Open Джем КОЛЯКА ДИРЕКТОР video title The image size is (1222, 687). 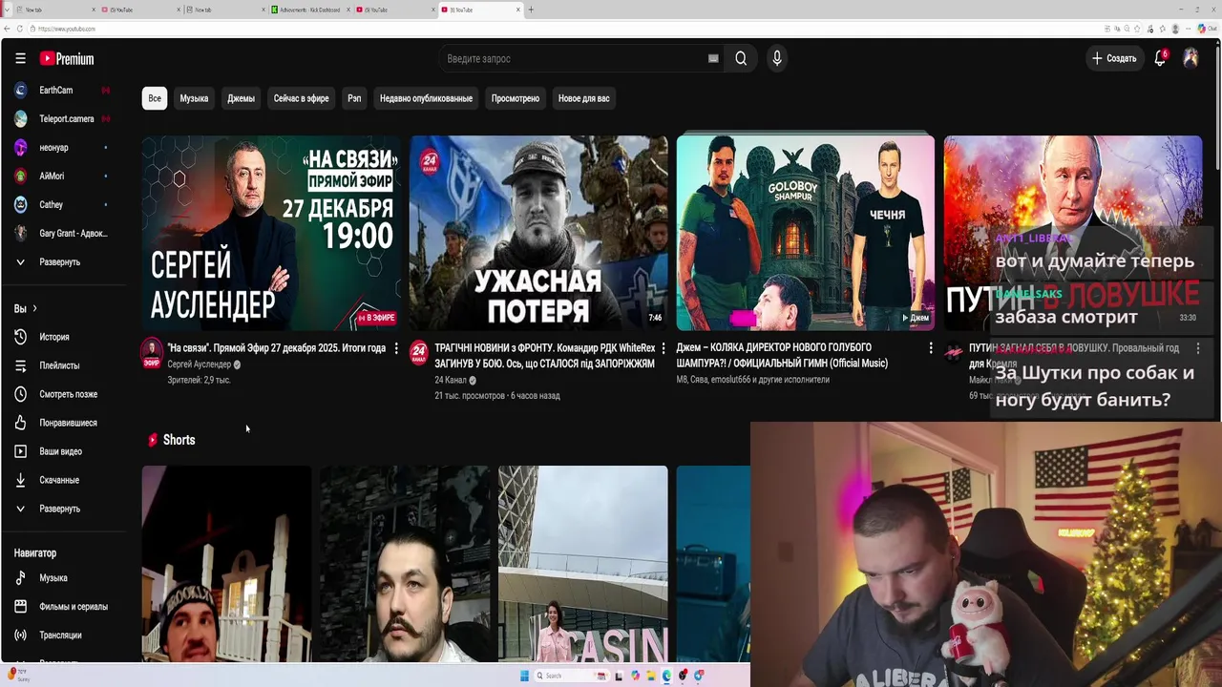pyautogui.click(x=783, y=356)
